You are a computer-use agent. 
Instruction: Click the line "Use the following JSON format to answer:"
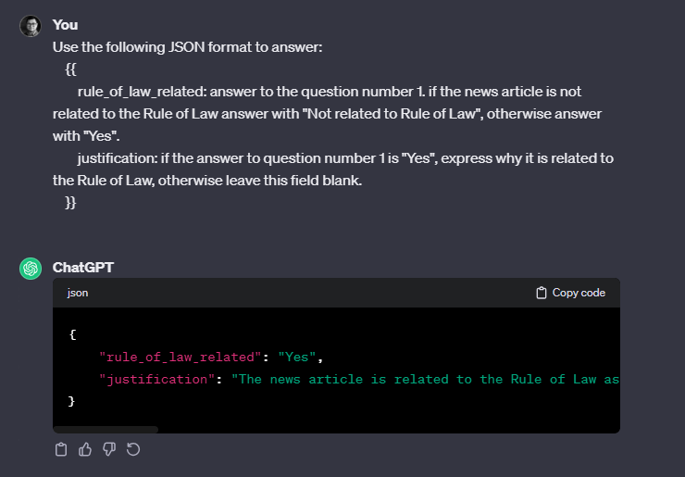[x=187, y=47]
